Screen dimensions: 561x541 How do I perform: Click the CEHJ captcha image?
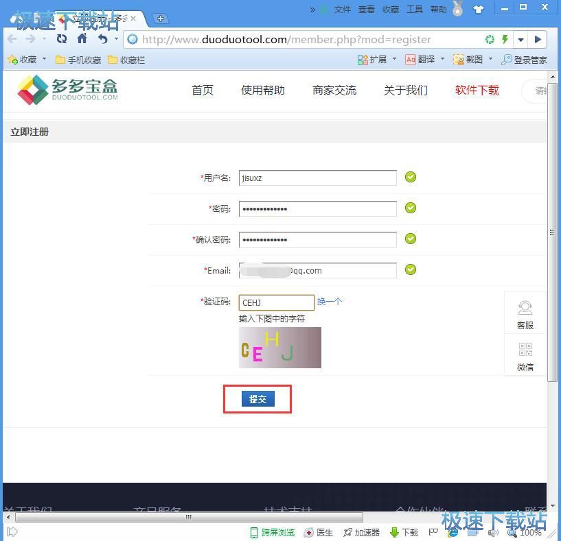point(279,348)
